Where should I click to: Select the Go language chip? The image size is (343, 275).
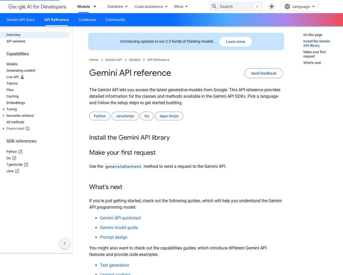[x=147, y=116]
